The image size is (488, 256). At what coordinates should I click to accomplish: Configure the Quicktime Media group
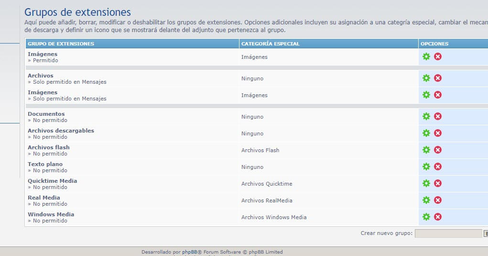(x=426, y=183)
